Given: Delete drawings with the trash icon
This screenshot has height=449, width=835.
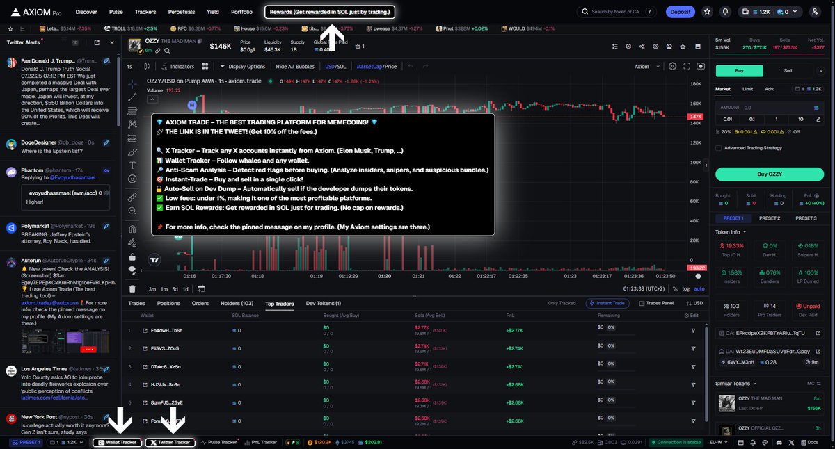Looking at the screenshot, I should [x=132, y=288].
